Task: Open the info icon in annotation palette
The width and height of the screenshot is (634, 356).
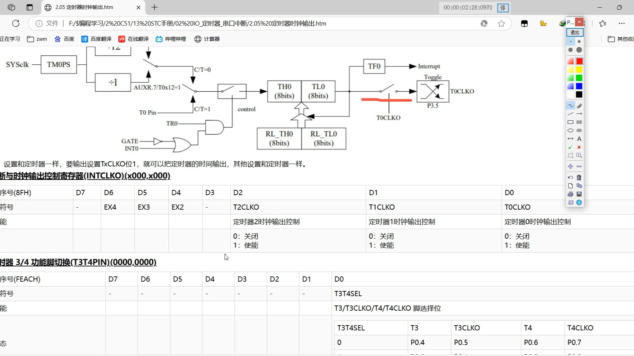Action: (579, 202)
